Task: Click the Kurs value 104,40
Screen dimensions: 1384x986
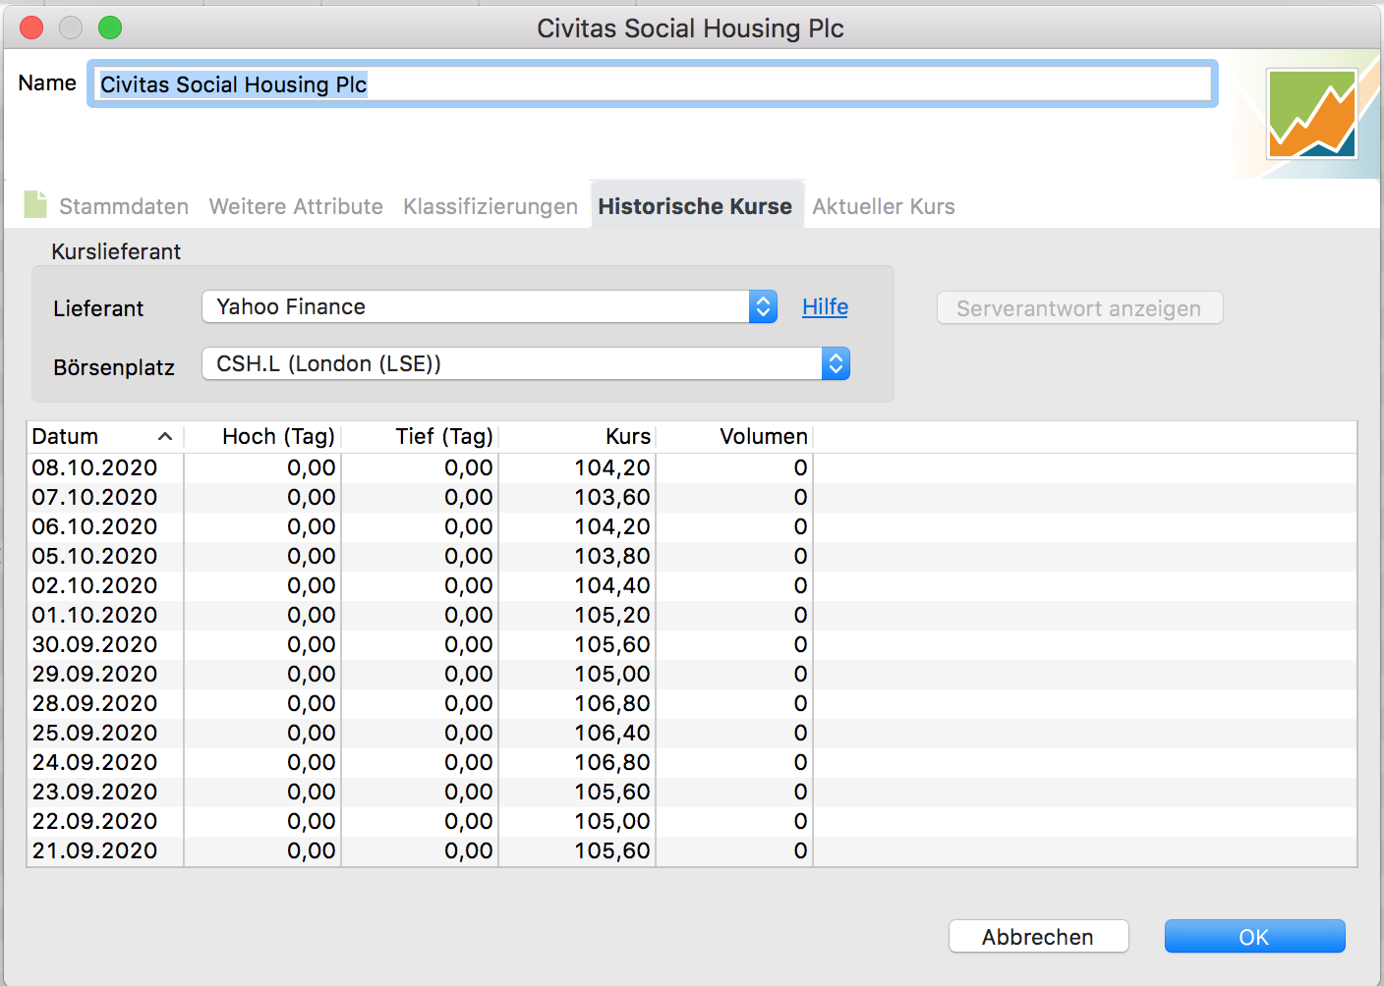Action: tap(612, 585)
